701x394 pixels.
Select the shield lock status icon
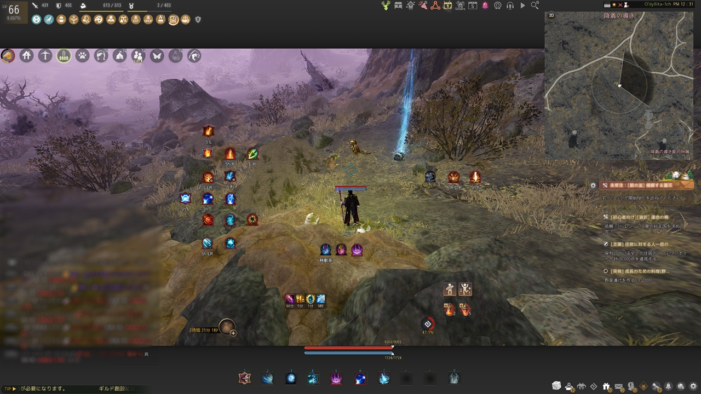(x=198, y=20)
